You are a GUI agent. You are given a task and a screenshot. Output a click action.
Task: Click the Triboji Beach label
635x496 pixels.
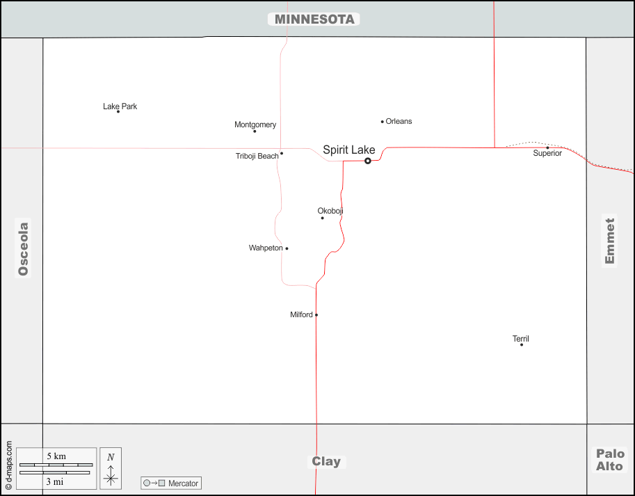257,156
